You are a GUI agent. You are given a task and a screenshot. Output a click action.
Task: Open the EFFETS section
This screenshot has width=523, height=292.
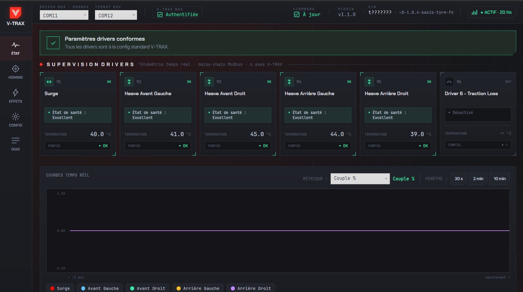[15, 96]
